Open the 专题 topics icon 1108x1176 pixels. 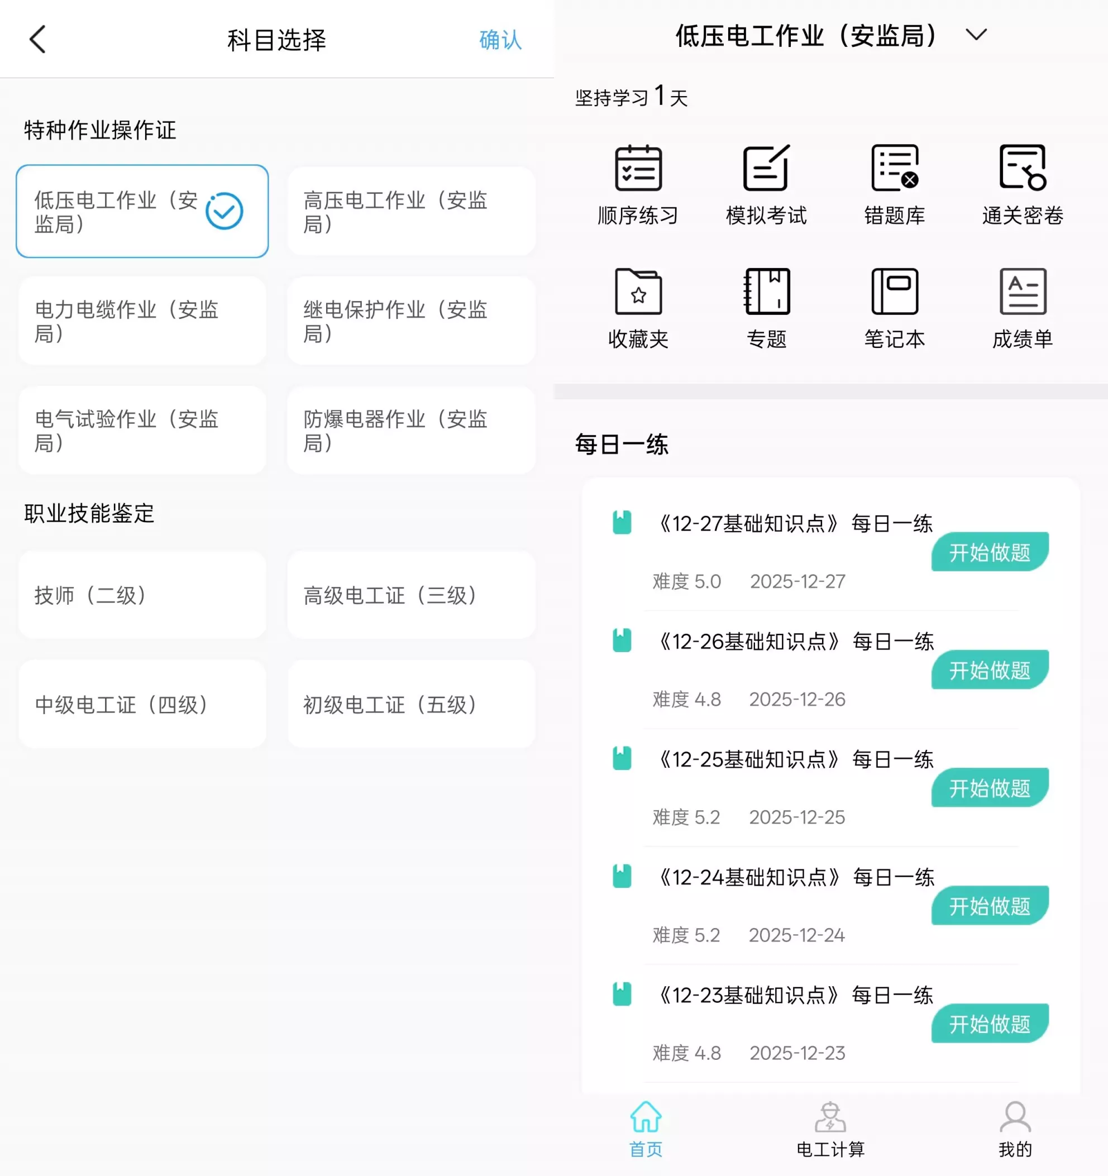click(x=766, y=308)
